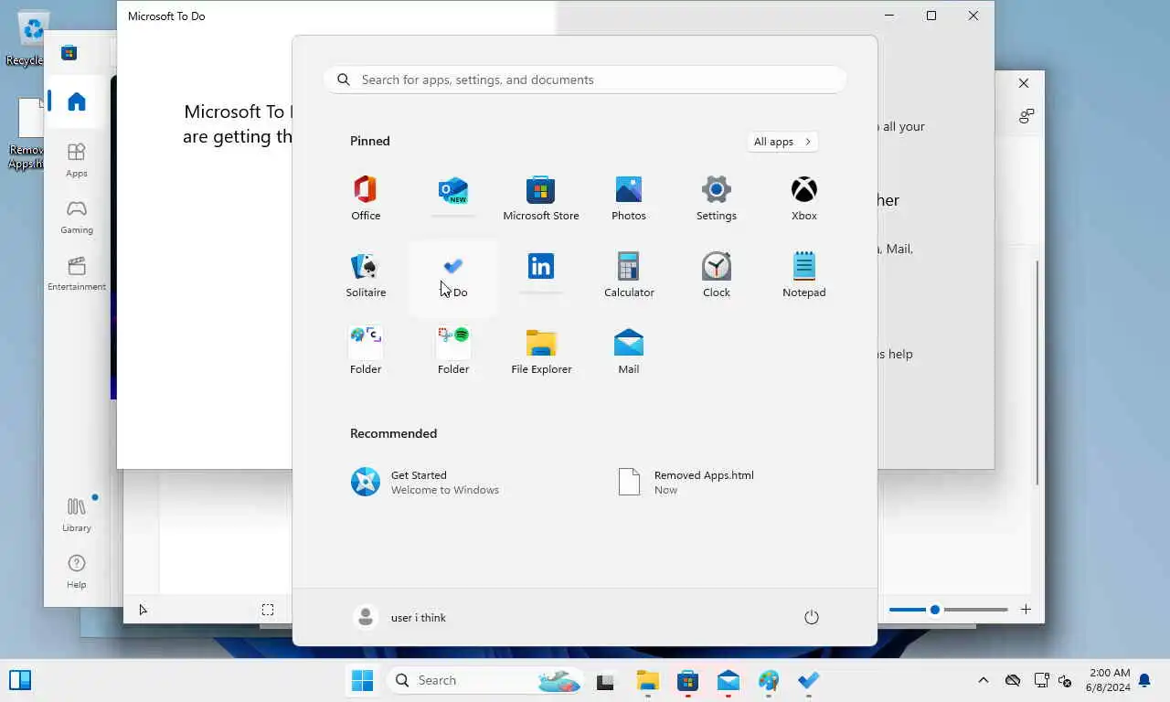Open the network status tray icon
The image size is (1170, 702).
click(x=1041, y=680)
